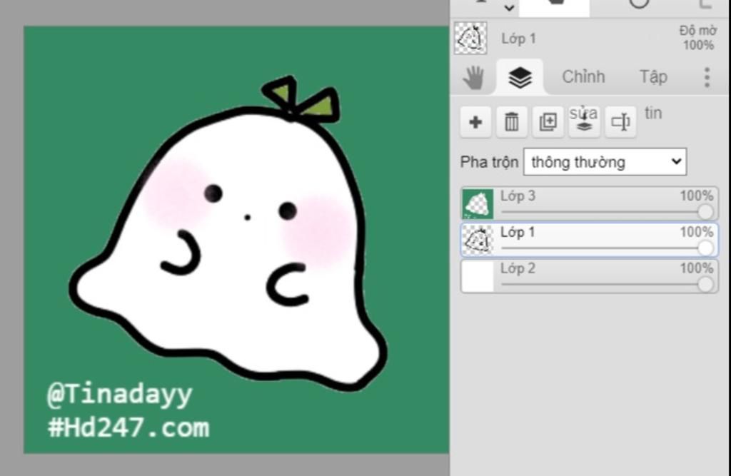Switch to the Chỉnh tab
The image size is (731, 476).
(583, 76)
